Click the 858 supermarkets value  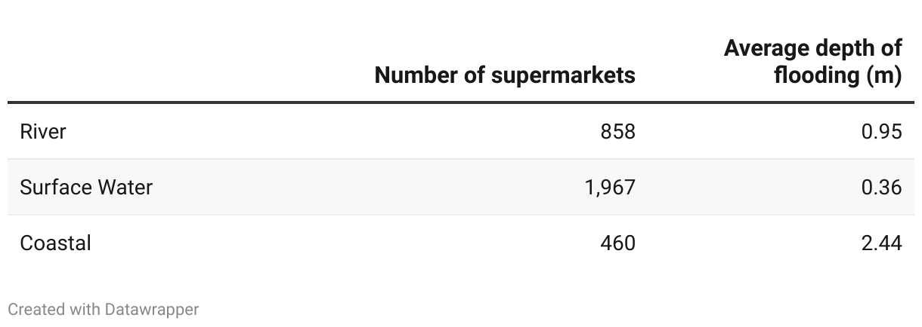coord(618,132)
